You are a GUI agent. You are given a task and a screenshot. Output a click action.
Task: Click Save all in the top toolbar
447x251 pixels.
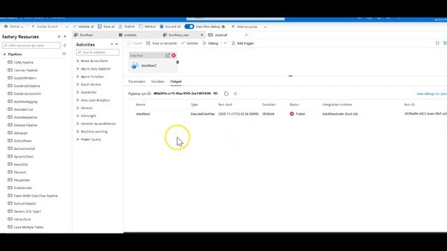(106, 26)
